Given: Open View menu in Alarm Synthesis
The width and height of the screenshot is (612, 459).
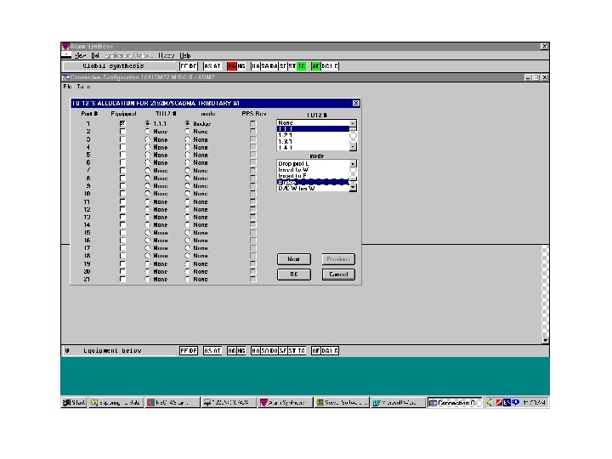Looking at the screenshot, I should click(80, 56).
